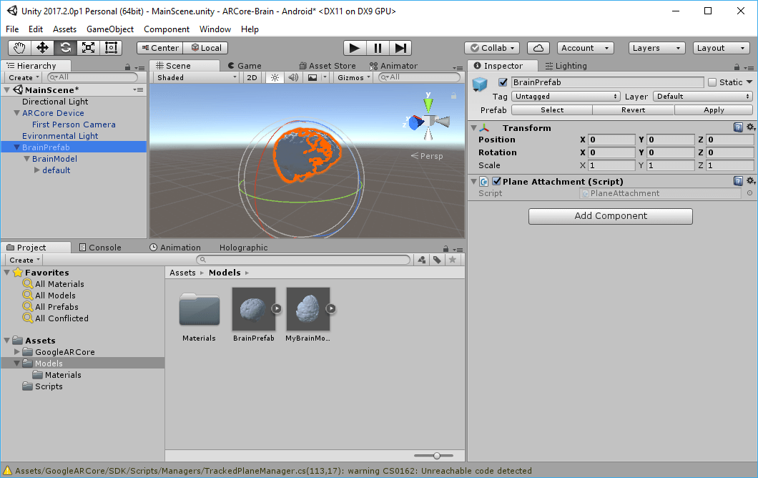
Task: Open the Layer dropdown Default
Action: tap(703, 97)
